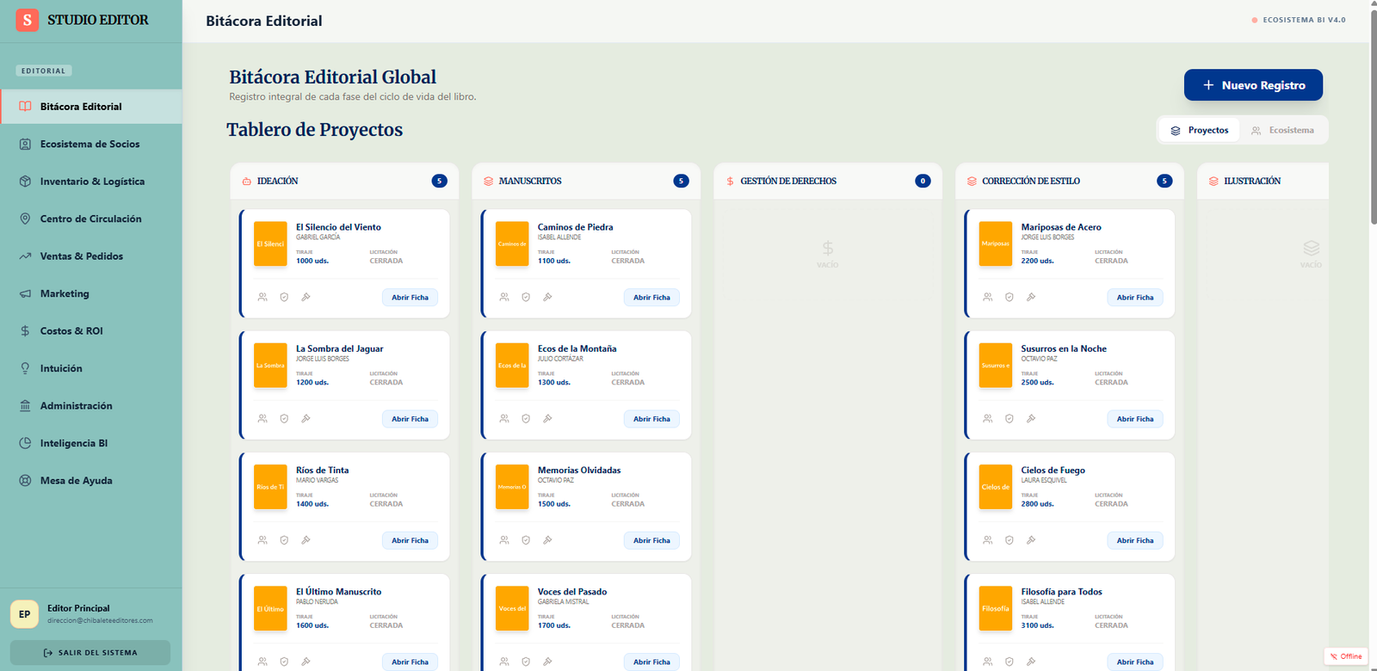Open ficha for Cielos de Fuego
The image size is (1377, 671).
point(1134,540)
